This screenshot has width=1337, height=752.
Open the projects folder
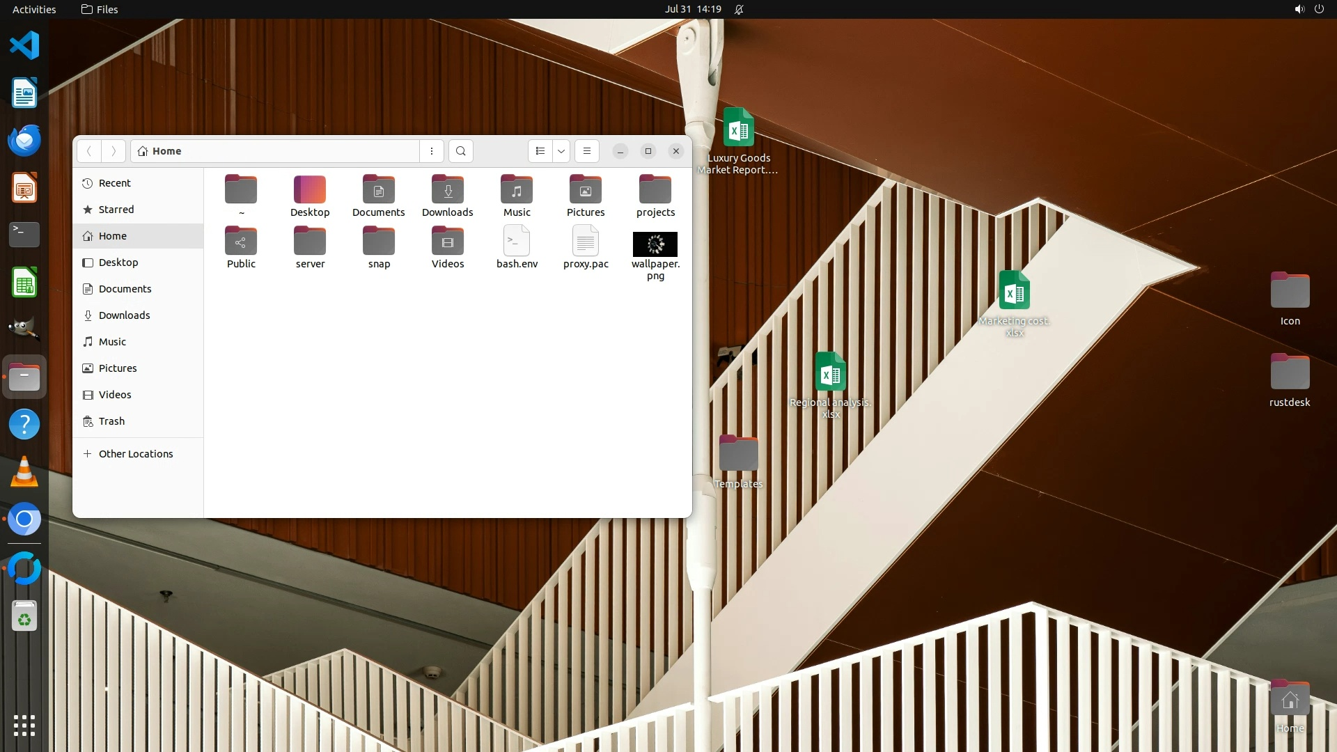[x=655, y=190]
